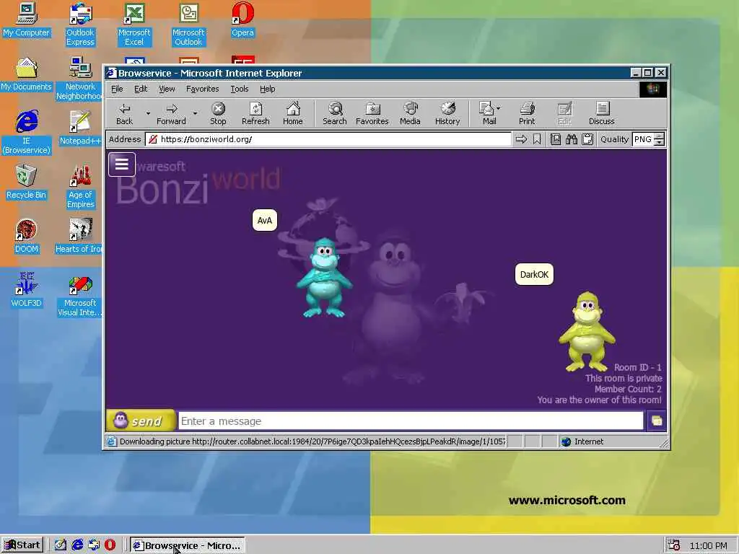Viewport: 739px width, 554px height.
Task: Focus the Enter a message field
Action: [411, 421]
